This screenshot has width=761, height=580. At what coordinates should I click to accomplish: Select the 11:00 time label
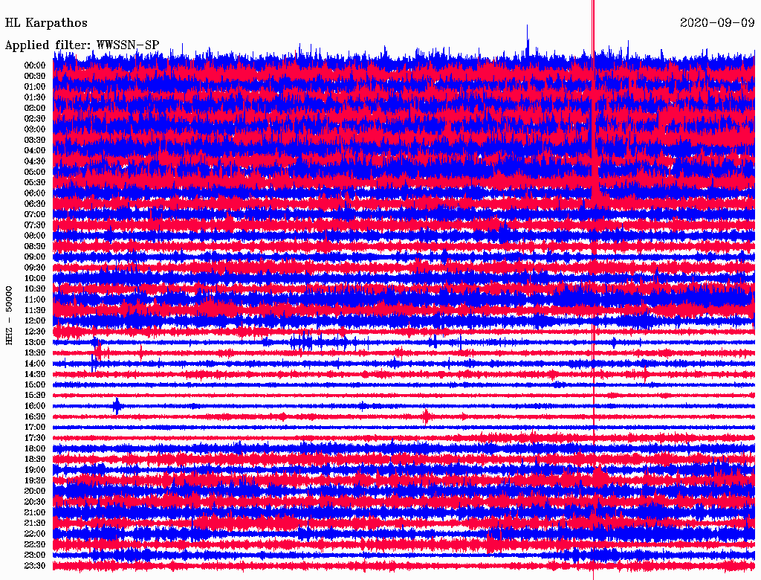[x=35, y=300]
